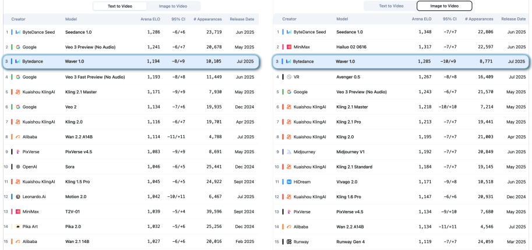The height and width of the screenshot is (250, 532).
Task: Click the confidence interval −10/+11
Action: [176, 197]
